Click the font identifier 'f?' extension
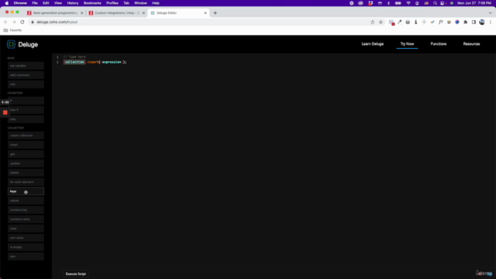This screenshot has width=496, height=279. click(441, 22)
